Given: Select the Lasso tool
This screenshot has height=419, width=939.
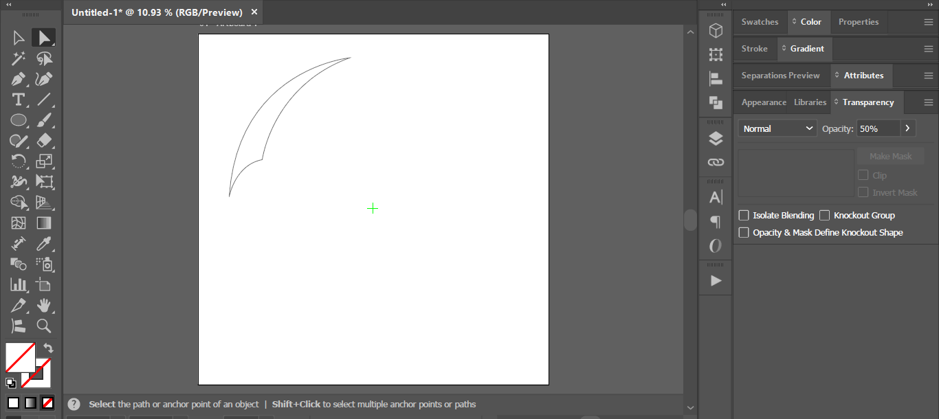Looking at the screenshot, I should click(x=44, y=58).
